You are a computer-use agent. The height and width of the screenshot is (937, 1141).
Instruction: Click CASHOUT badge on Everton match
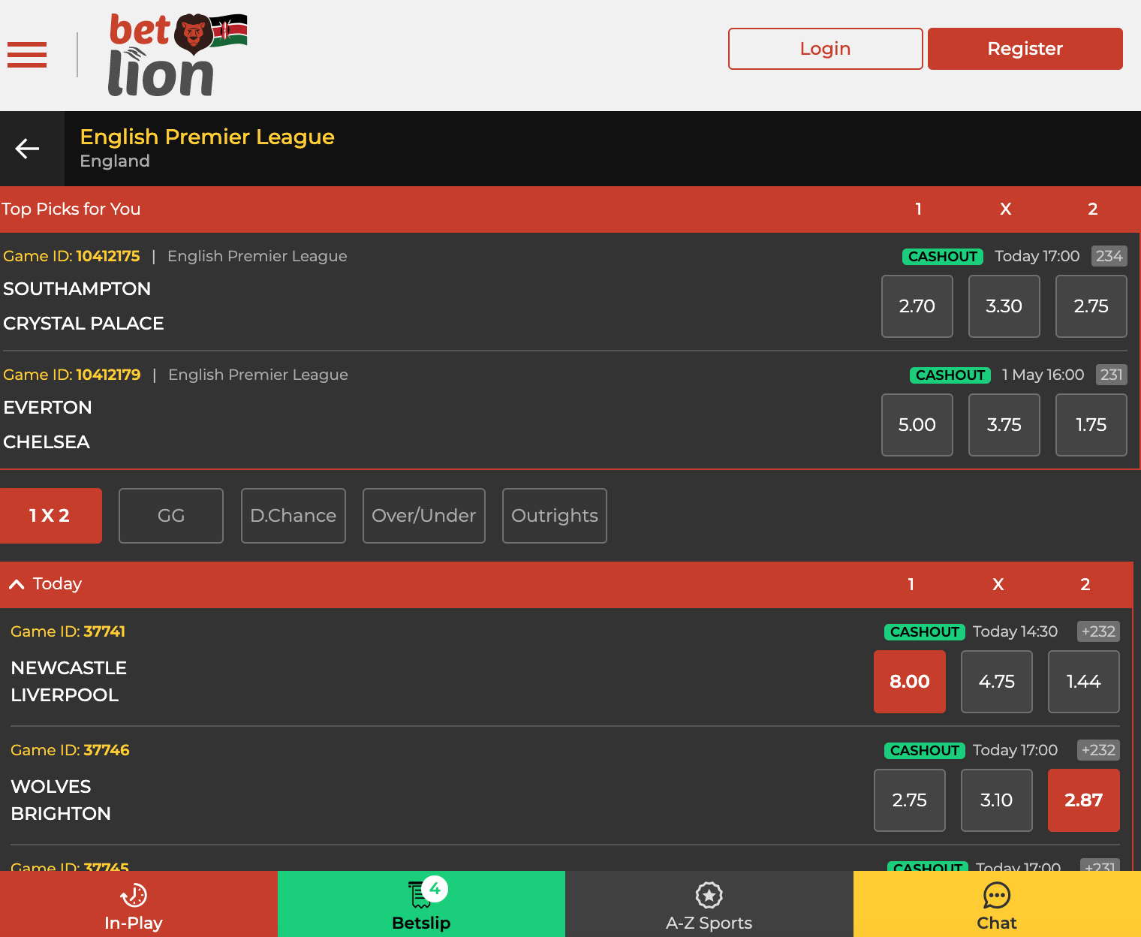(x=950, y=375)
